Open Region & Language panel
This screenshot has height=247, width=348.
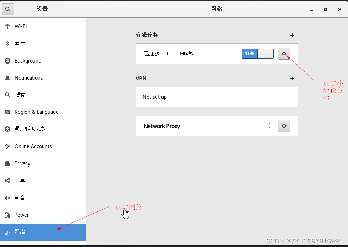pos(43,112)
